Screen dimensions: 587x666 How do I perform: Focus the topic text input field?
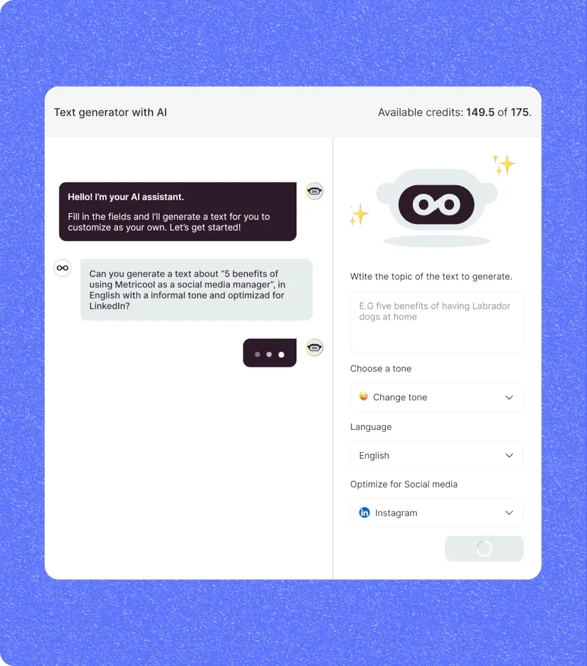pyautogui.click(x=436, y=322)
